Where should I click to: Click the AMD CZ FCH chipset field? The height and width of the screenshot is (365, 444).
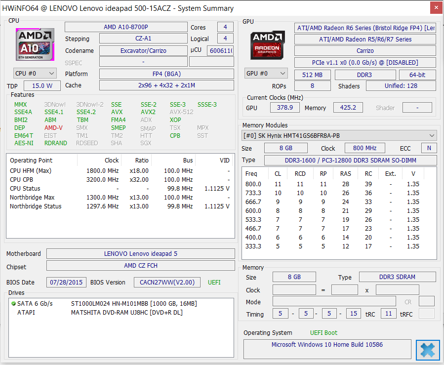click(x=141, y=266)
